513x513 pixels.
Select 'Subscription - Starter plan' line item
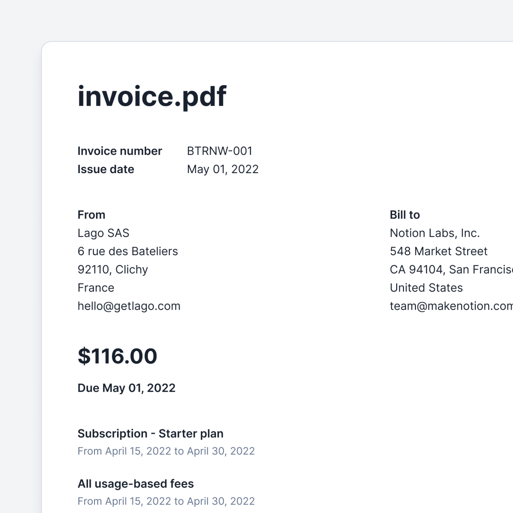[x=150, y=433]
